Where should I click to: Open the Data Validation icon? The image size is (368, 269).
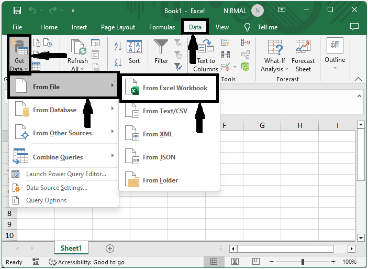click(225, 67)
